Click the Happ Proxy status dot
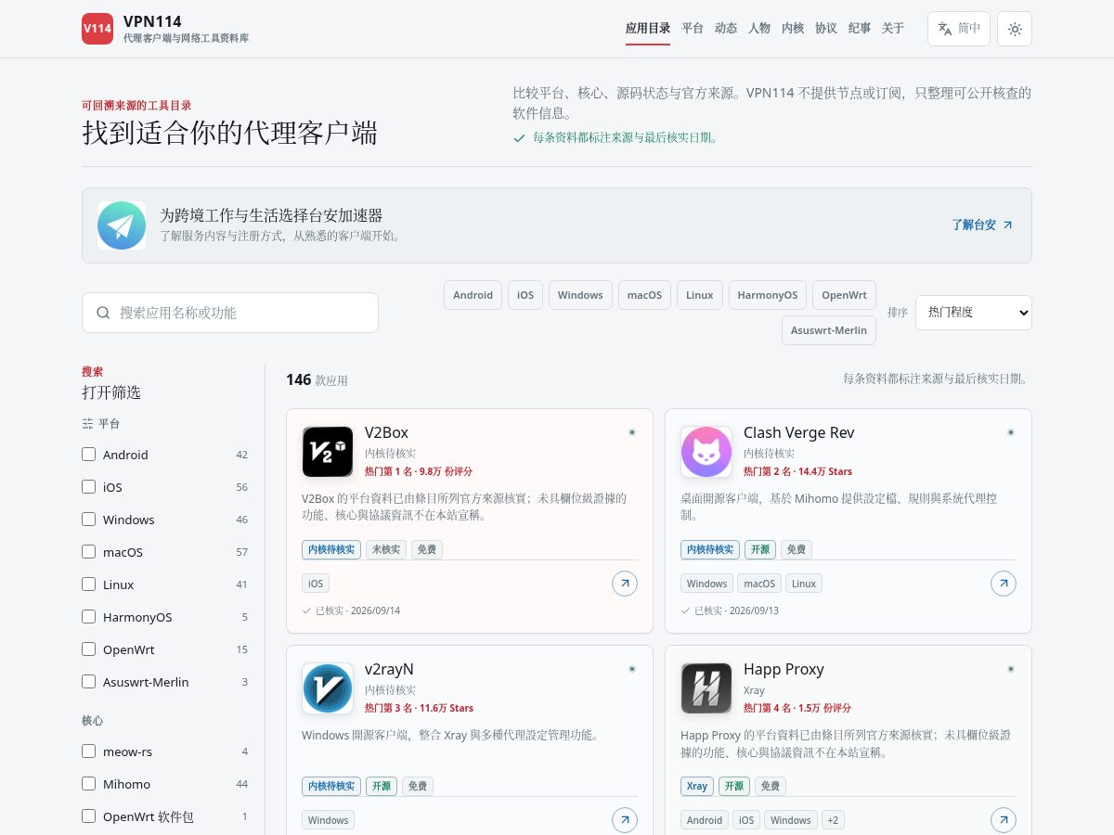Screen dimensions: 1114x835 coord(1011,669)
